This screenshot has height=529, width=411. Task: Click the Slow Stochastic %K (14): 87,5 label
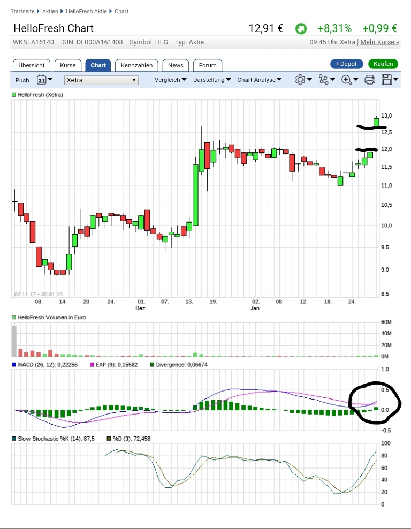coord(56,439)
